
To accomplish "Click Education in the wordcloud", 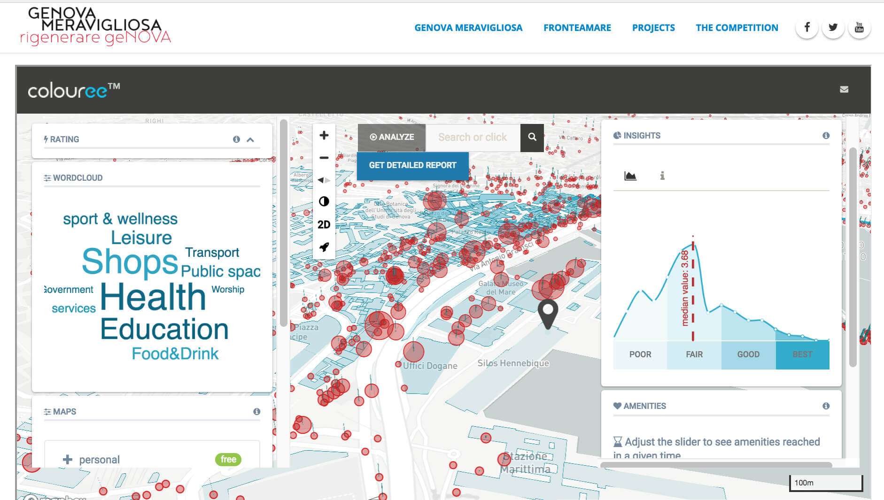I will click(164, 329).
